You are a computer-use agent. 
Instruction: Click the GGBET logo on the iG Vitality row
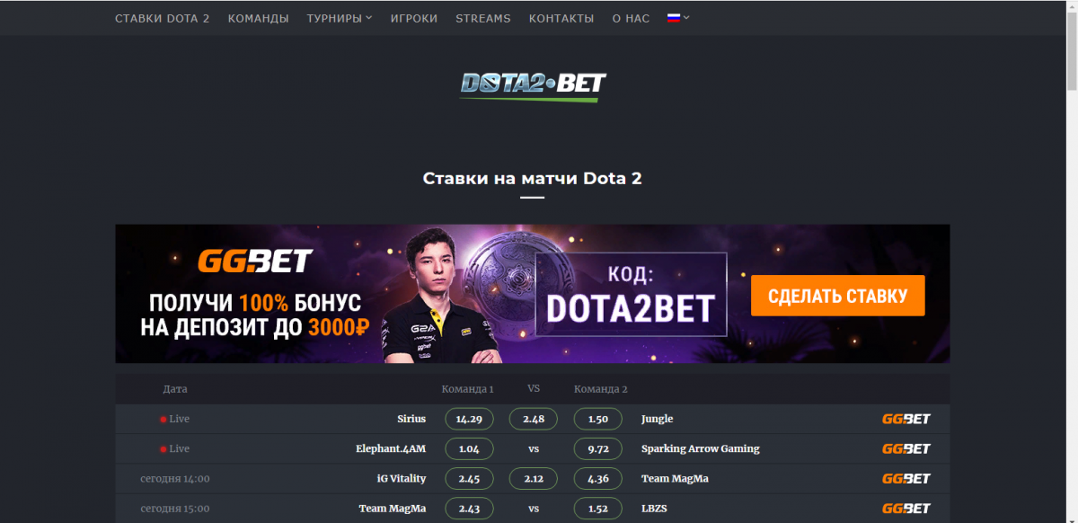pos(906,478)
